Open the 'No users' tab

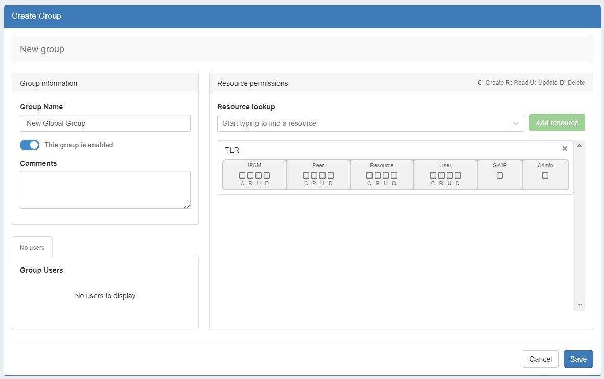pyautogui.click(x=32, y=248)
